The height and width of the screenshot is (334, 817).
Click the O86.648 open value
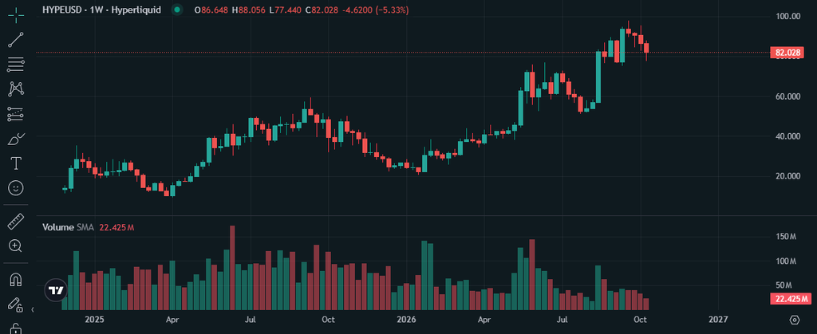tap(211, 10)
